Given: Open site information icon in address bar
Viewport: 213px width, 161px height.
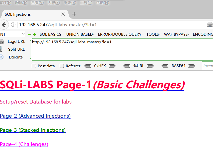Looking at the screenshot, I should tap(13, 25).
